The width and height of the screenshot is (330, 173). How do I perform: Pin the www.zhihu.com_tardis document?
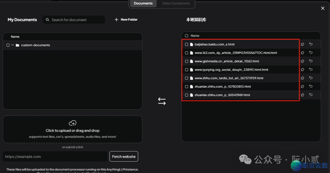[x=302, y=78]
